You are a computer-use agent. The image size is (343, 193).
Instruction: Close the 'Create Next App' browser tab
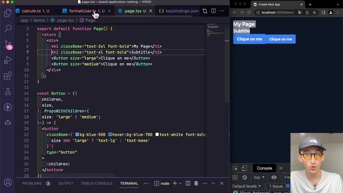301,4
